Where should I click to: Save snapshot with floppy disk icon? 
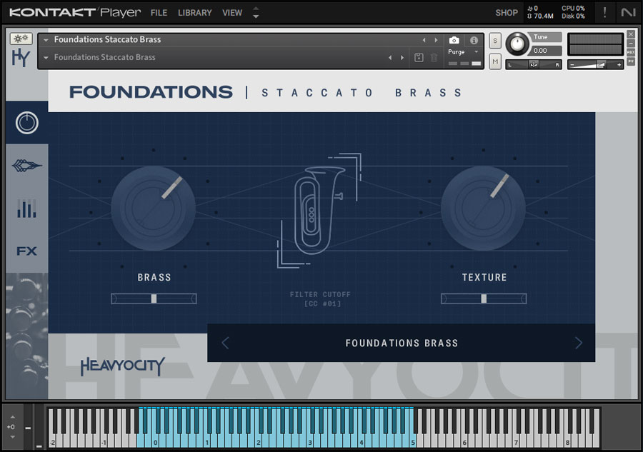(x=419, y=58)
